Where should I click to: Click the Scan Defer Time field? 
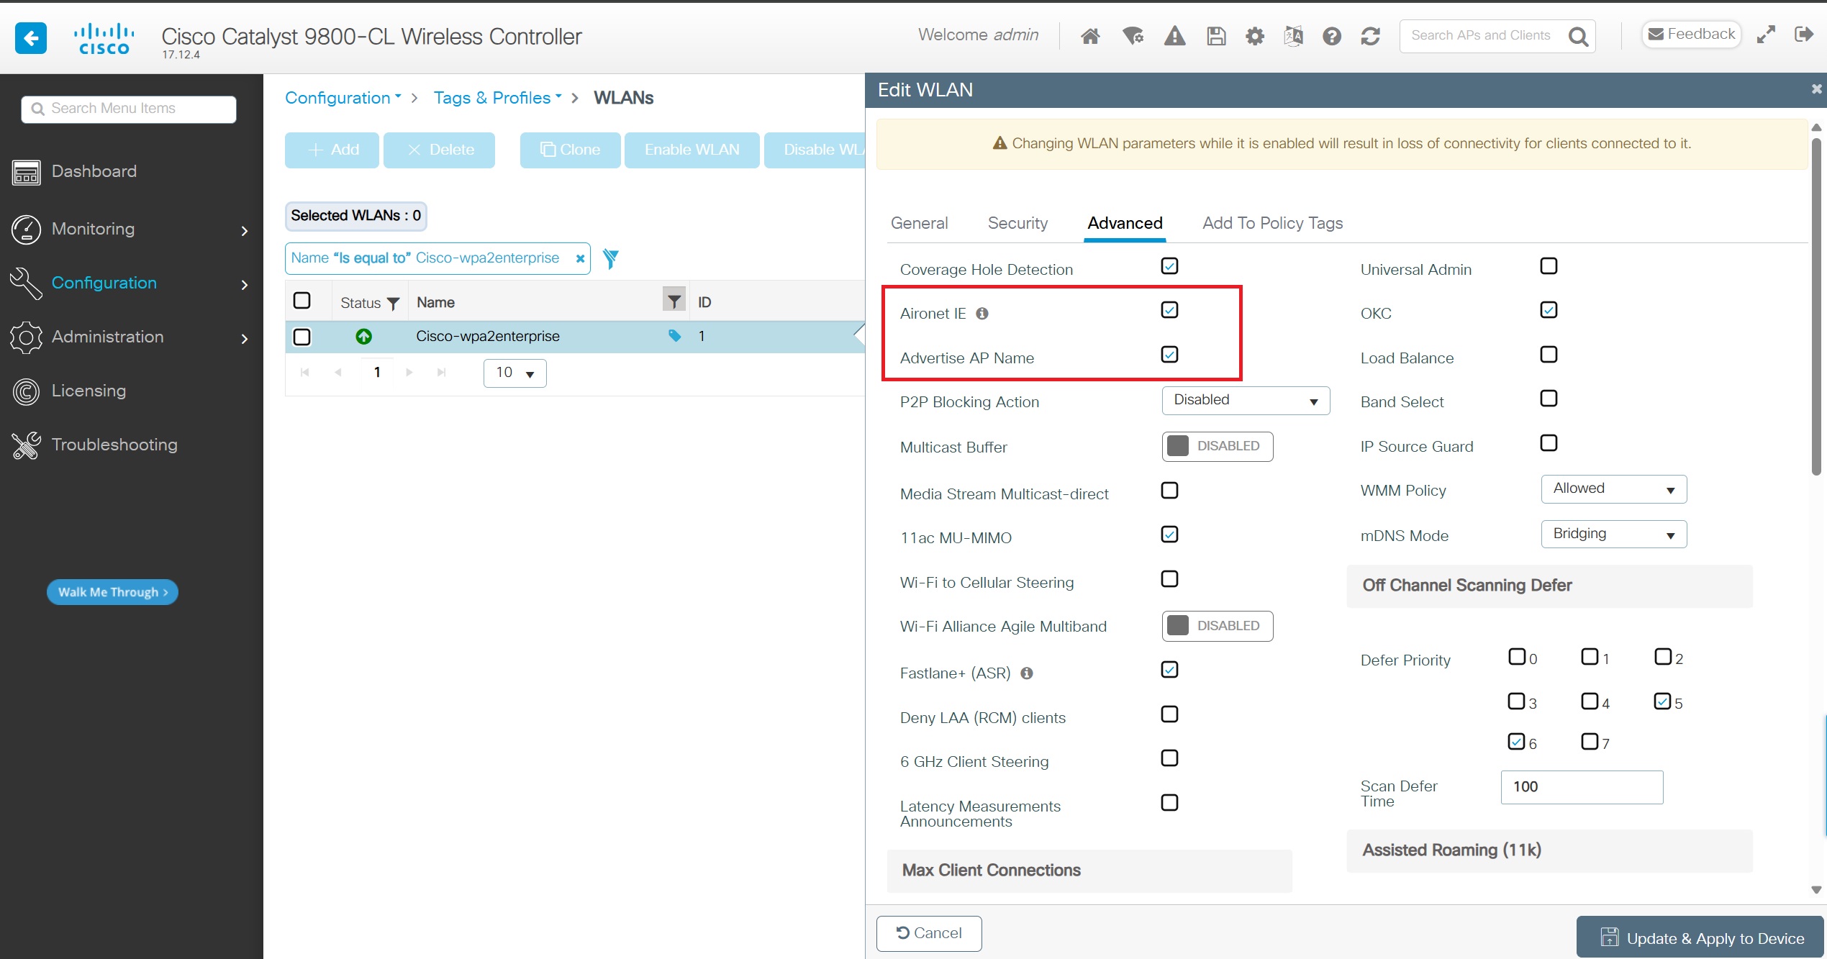1582,787
